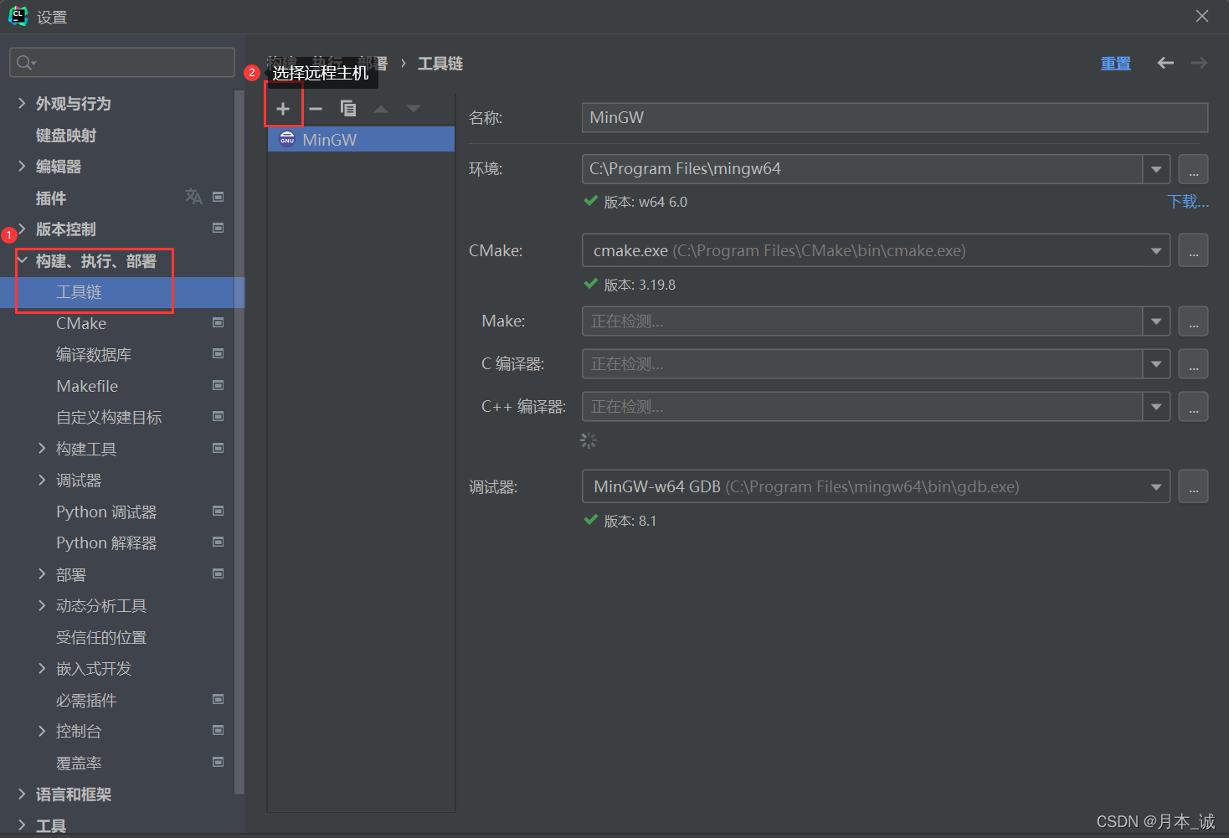Open the Makefile settings page
1229x838 pixels.
click(87, 386)
